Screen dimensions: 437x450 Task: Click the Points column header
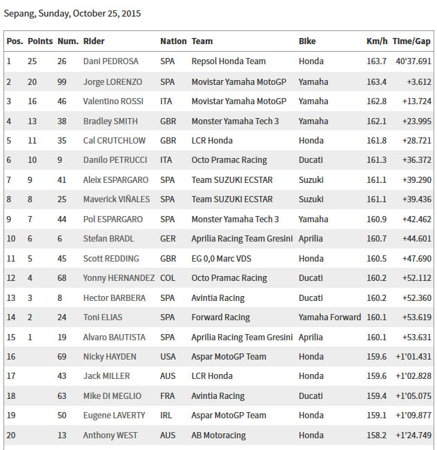[40, 41]
